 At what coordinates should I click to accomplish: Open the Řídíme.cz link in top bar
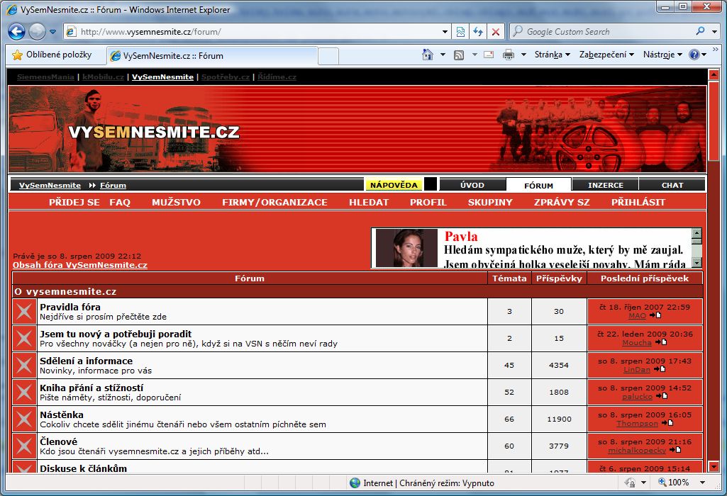click(277, 77)
